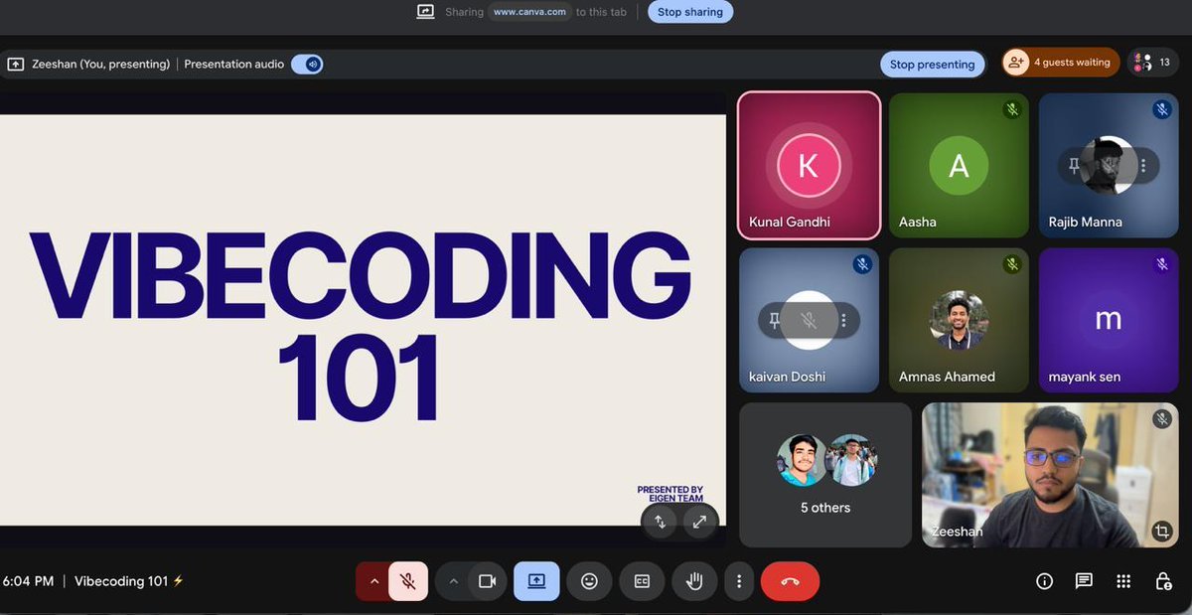Click the lightning bolt icon beside meeting title

click(x=179, y=581)
